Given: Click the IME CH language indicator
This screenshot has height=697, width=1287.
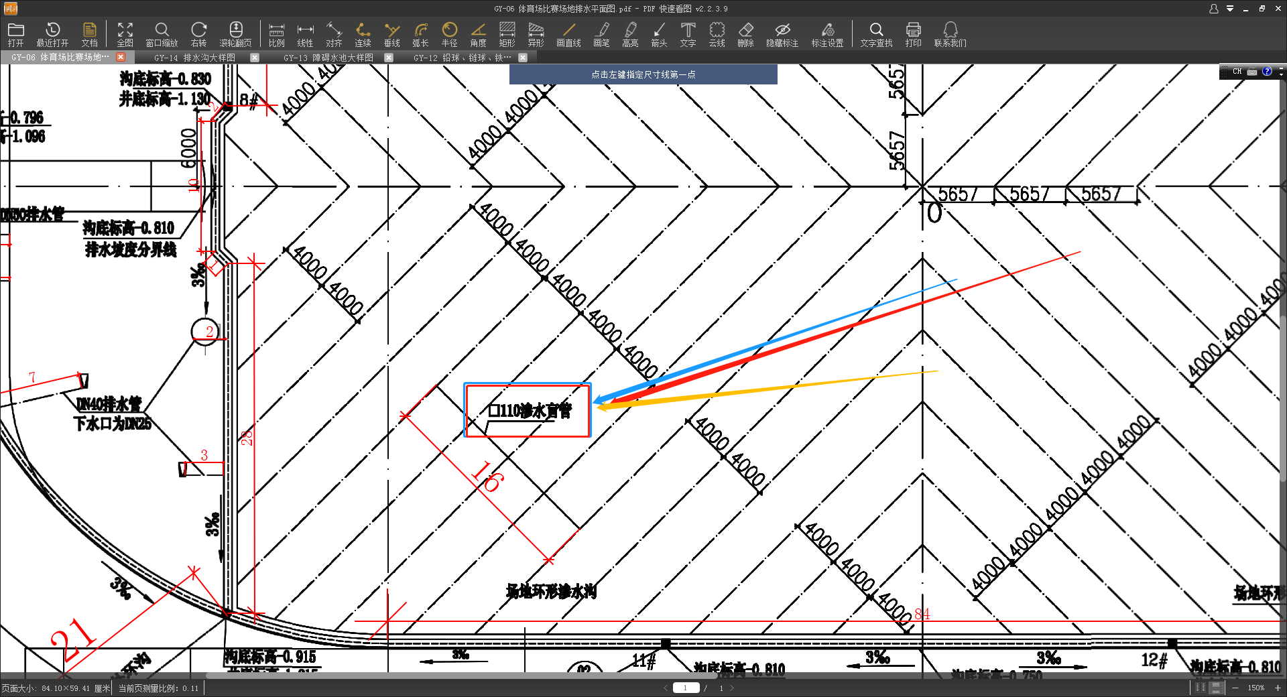Looking at the screenshot, I should pyautogui.click(x=1237, y=71).
